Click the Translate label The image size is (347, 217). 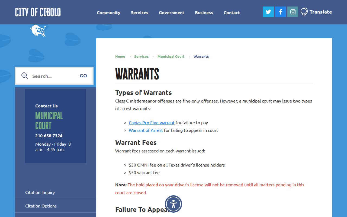321,12
